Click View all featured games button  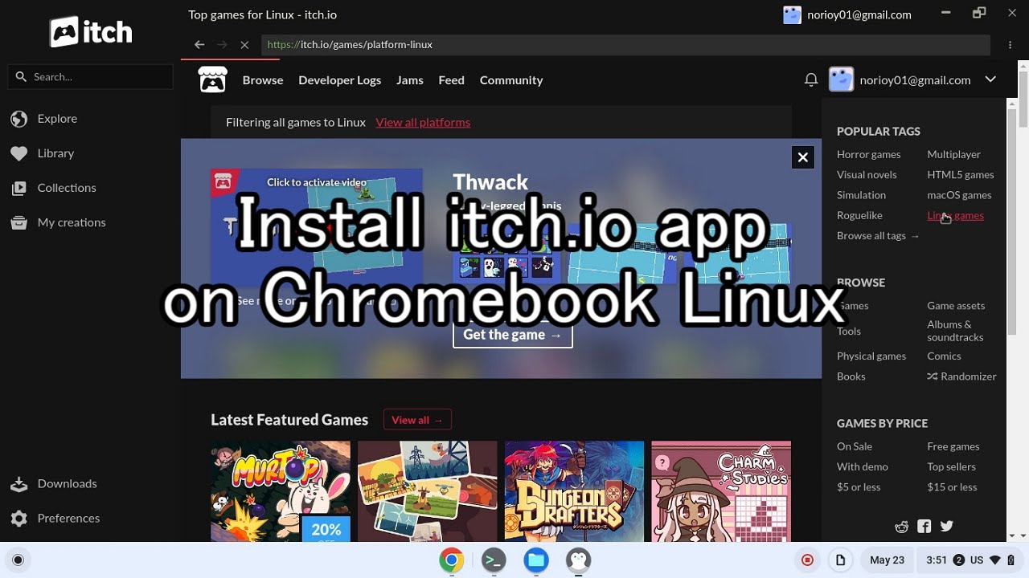[x=417, y=420]
